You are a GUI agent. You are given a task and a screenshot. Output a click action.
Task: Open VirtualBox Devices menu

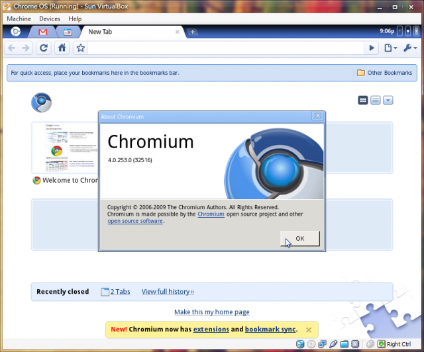[x=50, y=19]
